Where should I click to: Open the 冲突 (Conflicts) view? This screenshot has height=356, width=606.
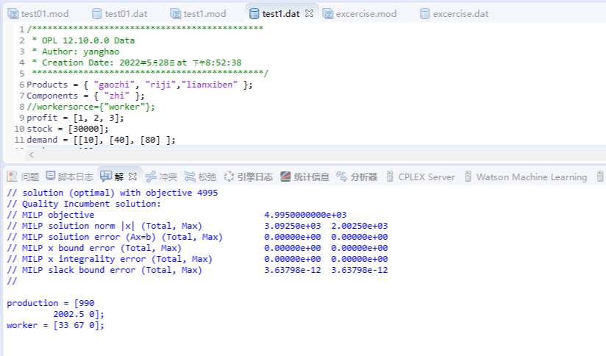pos(161,177)
